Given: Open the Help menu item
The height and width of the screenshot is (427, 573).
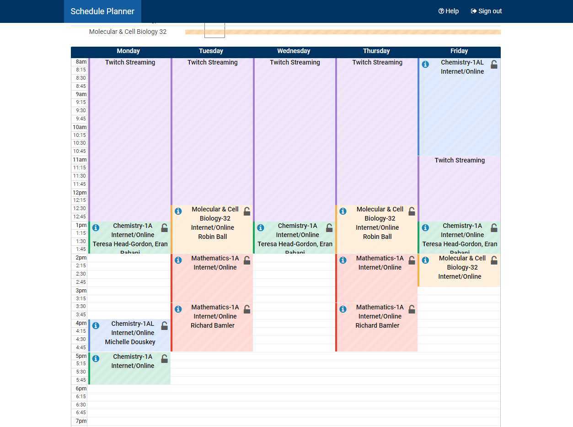Looking at the screenshot, I should tap(448, 11).
